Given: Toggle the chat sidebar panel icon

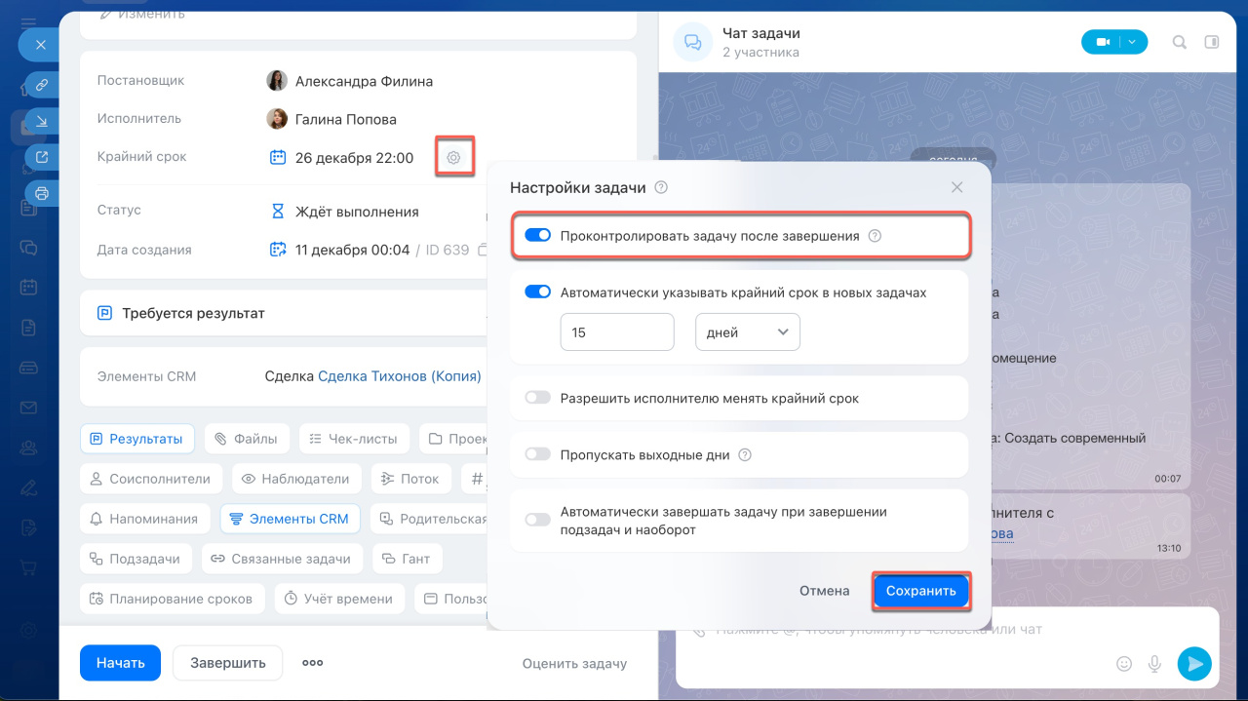Looking at the screenshot, I should pos(1212,42).
